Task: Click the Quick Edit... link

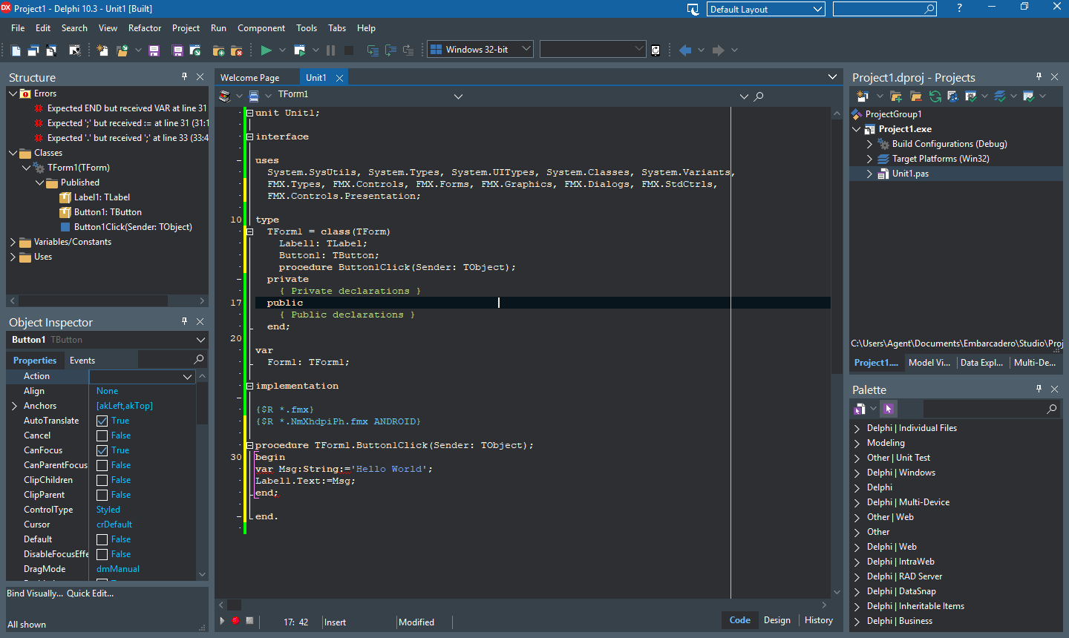Action: 91,593
